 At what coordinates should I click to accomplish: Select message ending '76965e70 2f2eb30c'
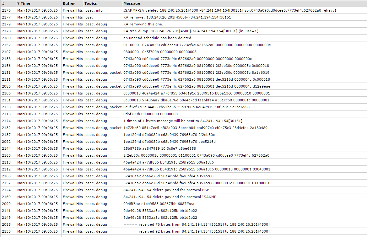[x=169, y=135]
